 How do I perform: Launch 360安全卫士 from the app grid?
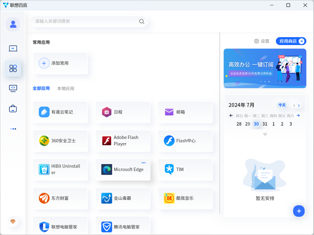point(60,141)
